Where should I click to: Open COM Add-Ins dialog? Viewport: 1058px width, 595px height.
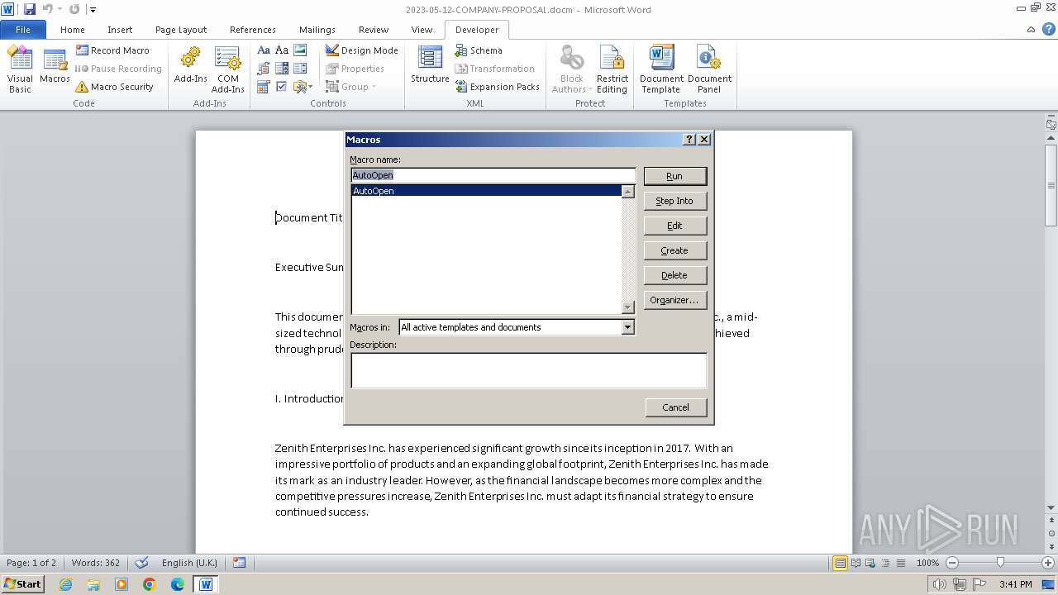pos(227,69)
